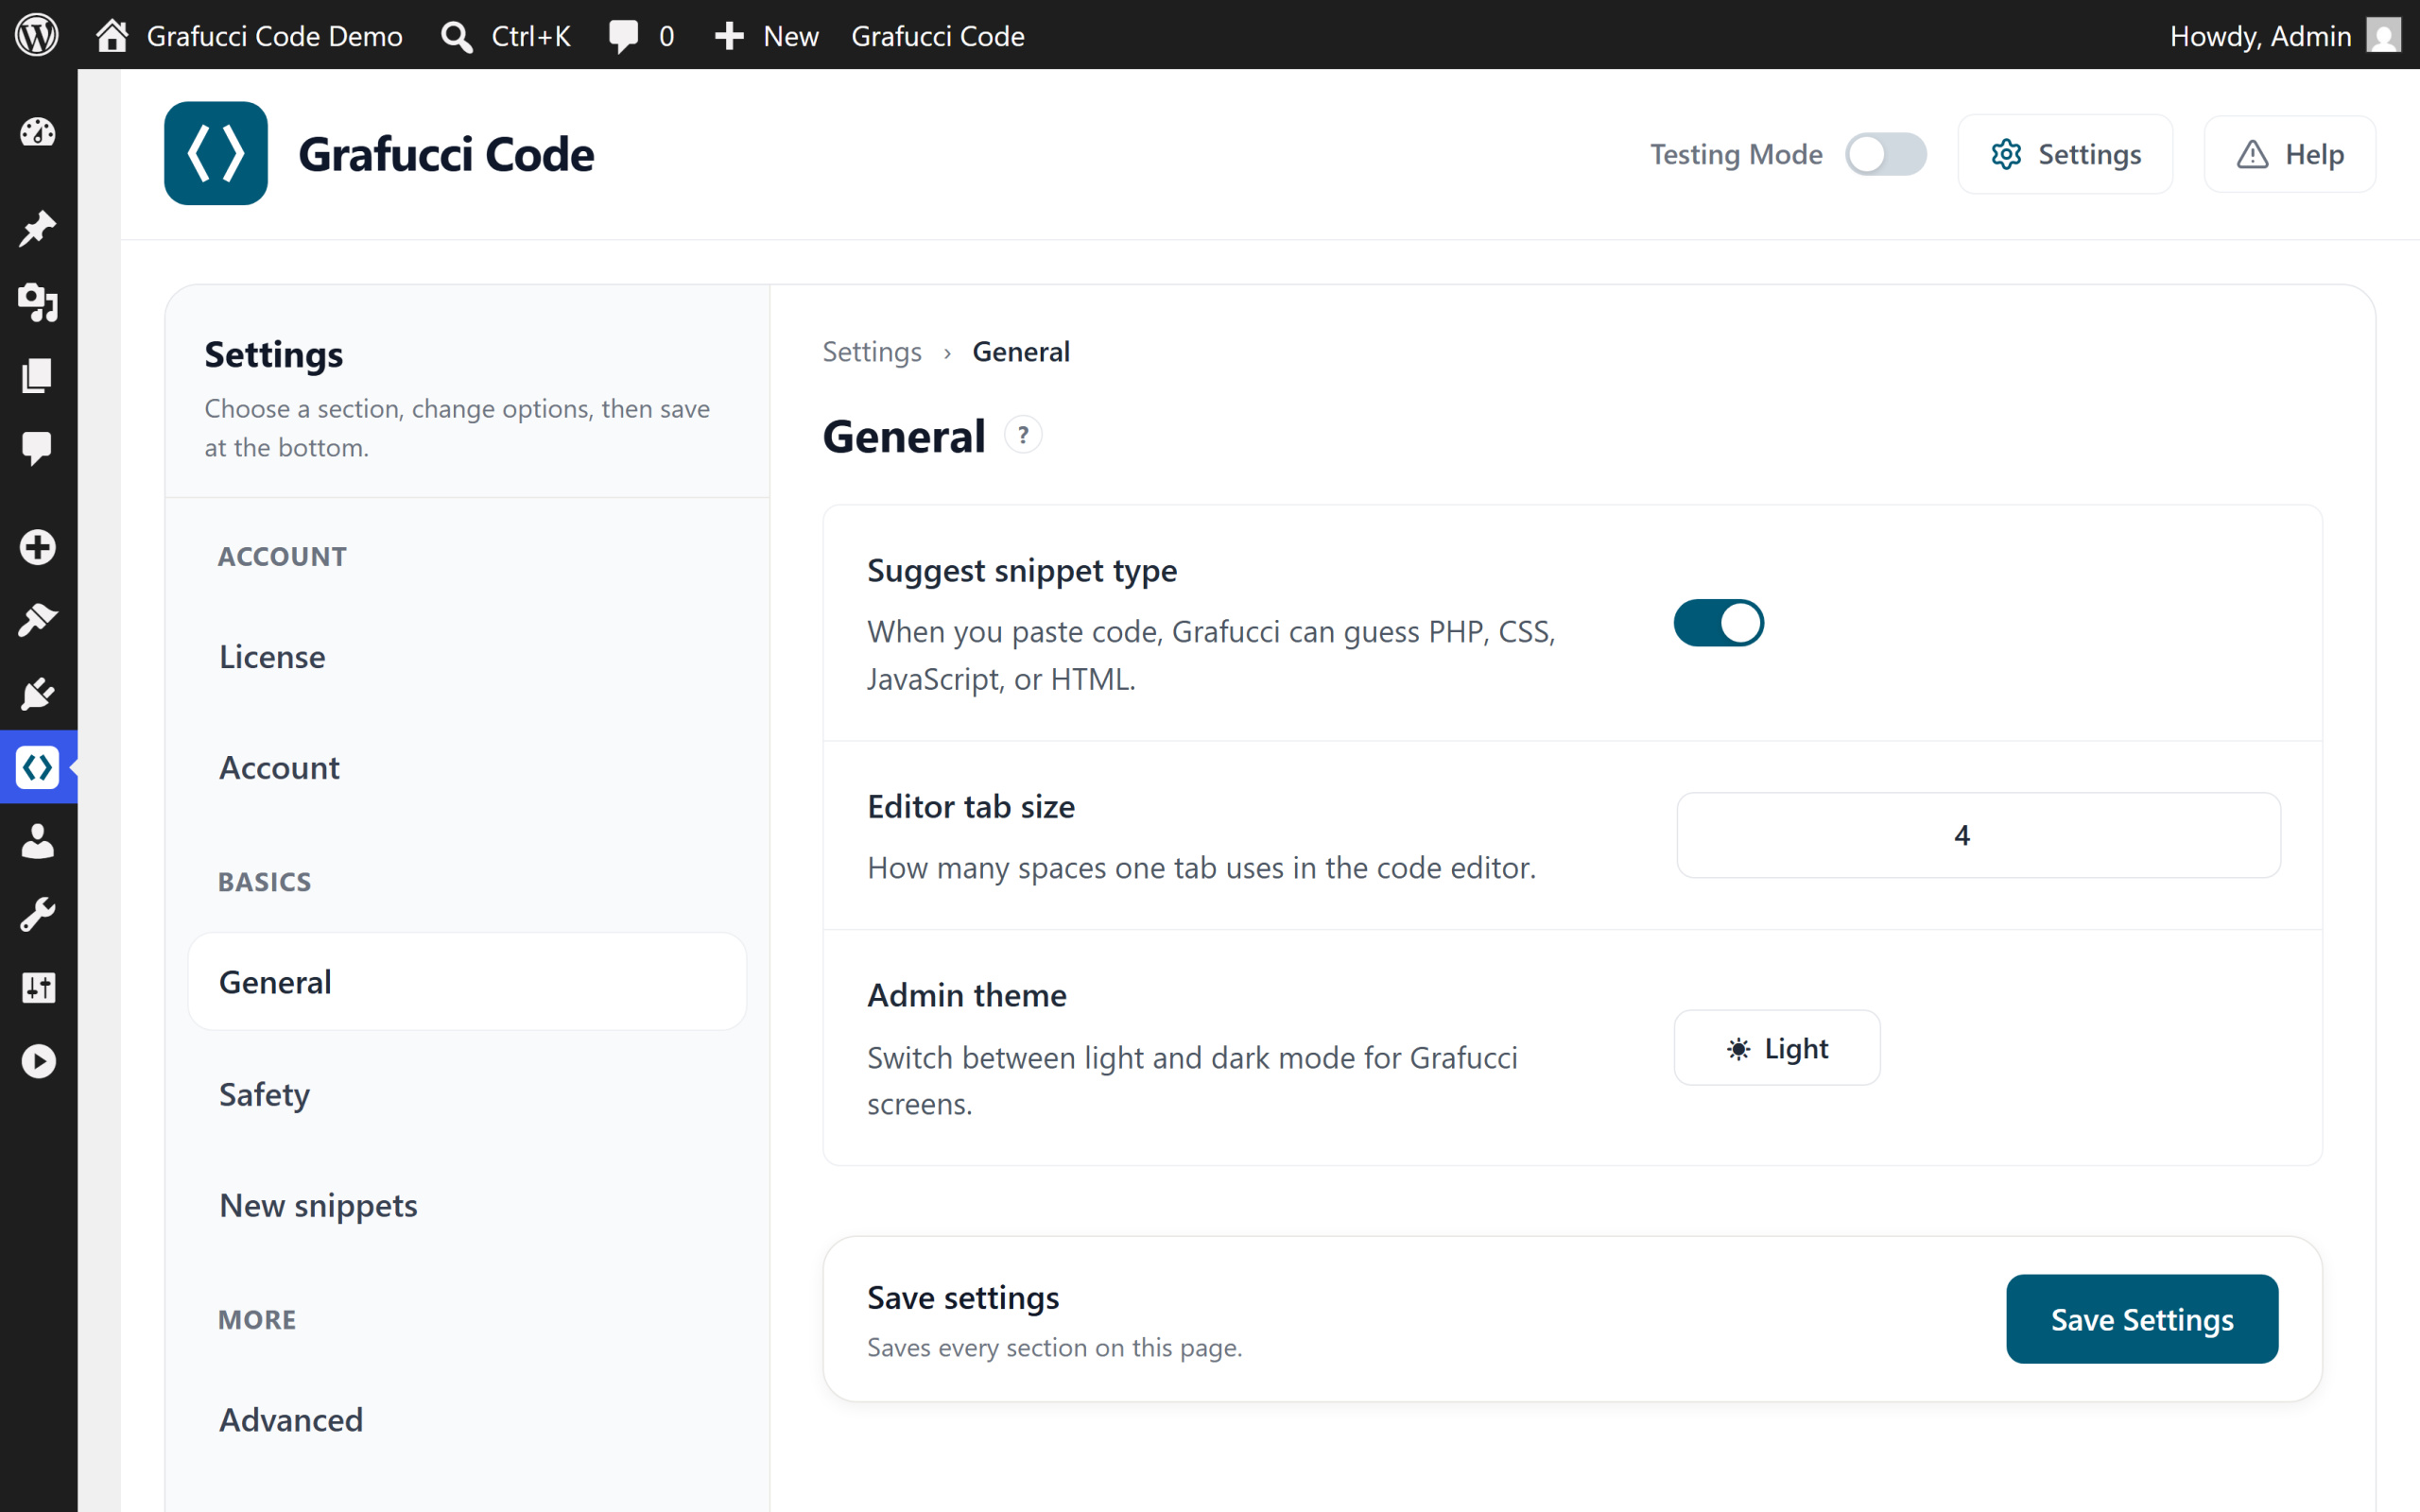Screen dimensions: 2420x1512
Task: Toggle Testing Mode switch
Action: pos(1886,154)
